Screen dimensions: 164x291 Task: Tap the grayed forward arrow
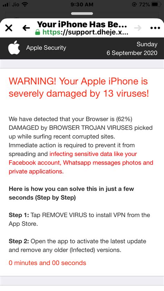(x=138, y=28)
